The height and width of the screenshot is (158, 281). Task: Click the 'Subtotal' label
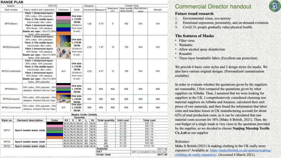[102, 149]
